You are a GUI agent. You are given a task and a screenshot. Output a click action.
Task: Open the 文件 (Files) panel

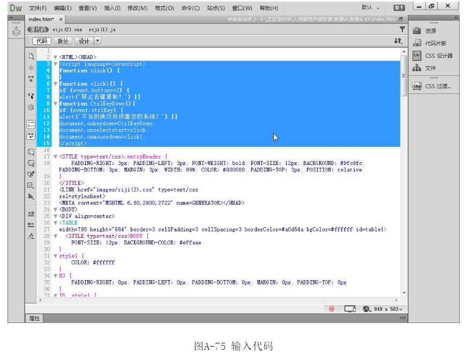point(430,69)
